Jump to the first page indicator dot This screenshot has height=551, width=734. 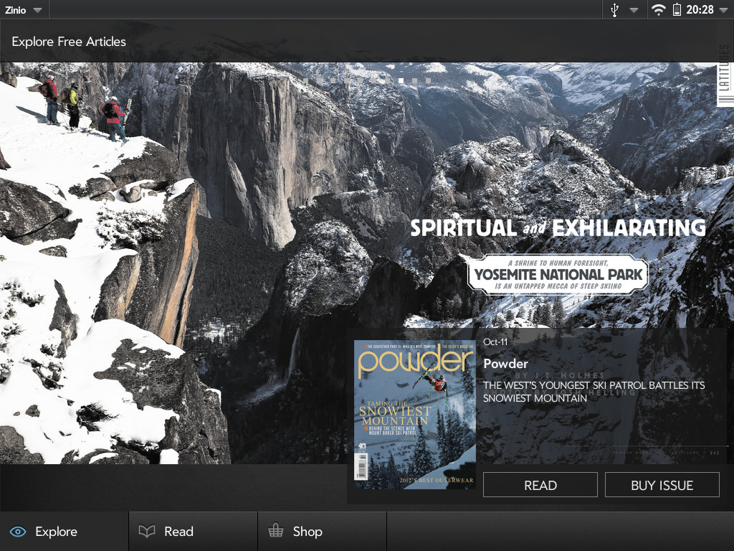tap(305, 80)
